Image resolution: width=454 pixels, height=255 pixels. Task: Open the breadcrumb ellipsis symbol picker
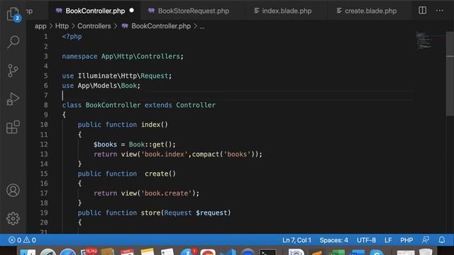point(201,27)
